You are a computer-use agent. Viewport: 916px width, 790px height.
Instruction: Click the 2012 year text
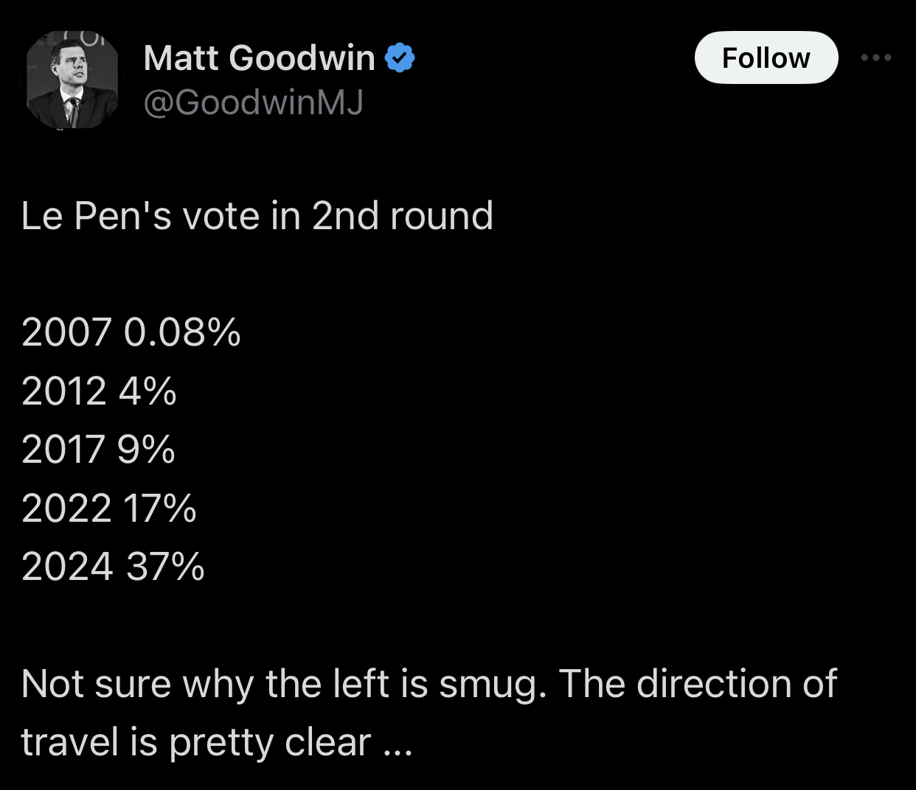tap(64, 391)
